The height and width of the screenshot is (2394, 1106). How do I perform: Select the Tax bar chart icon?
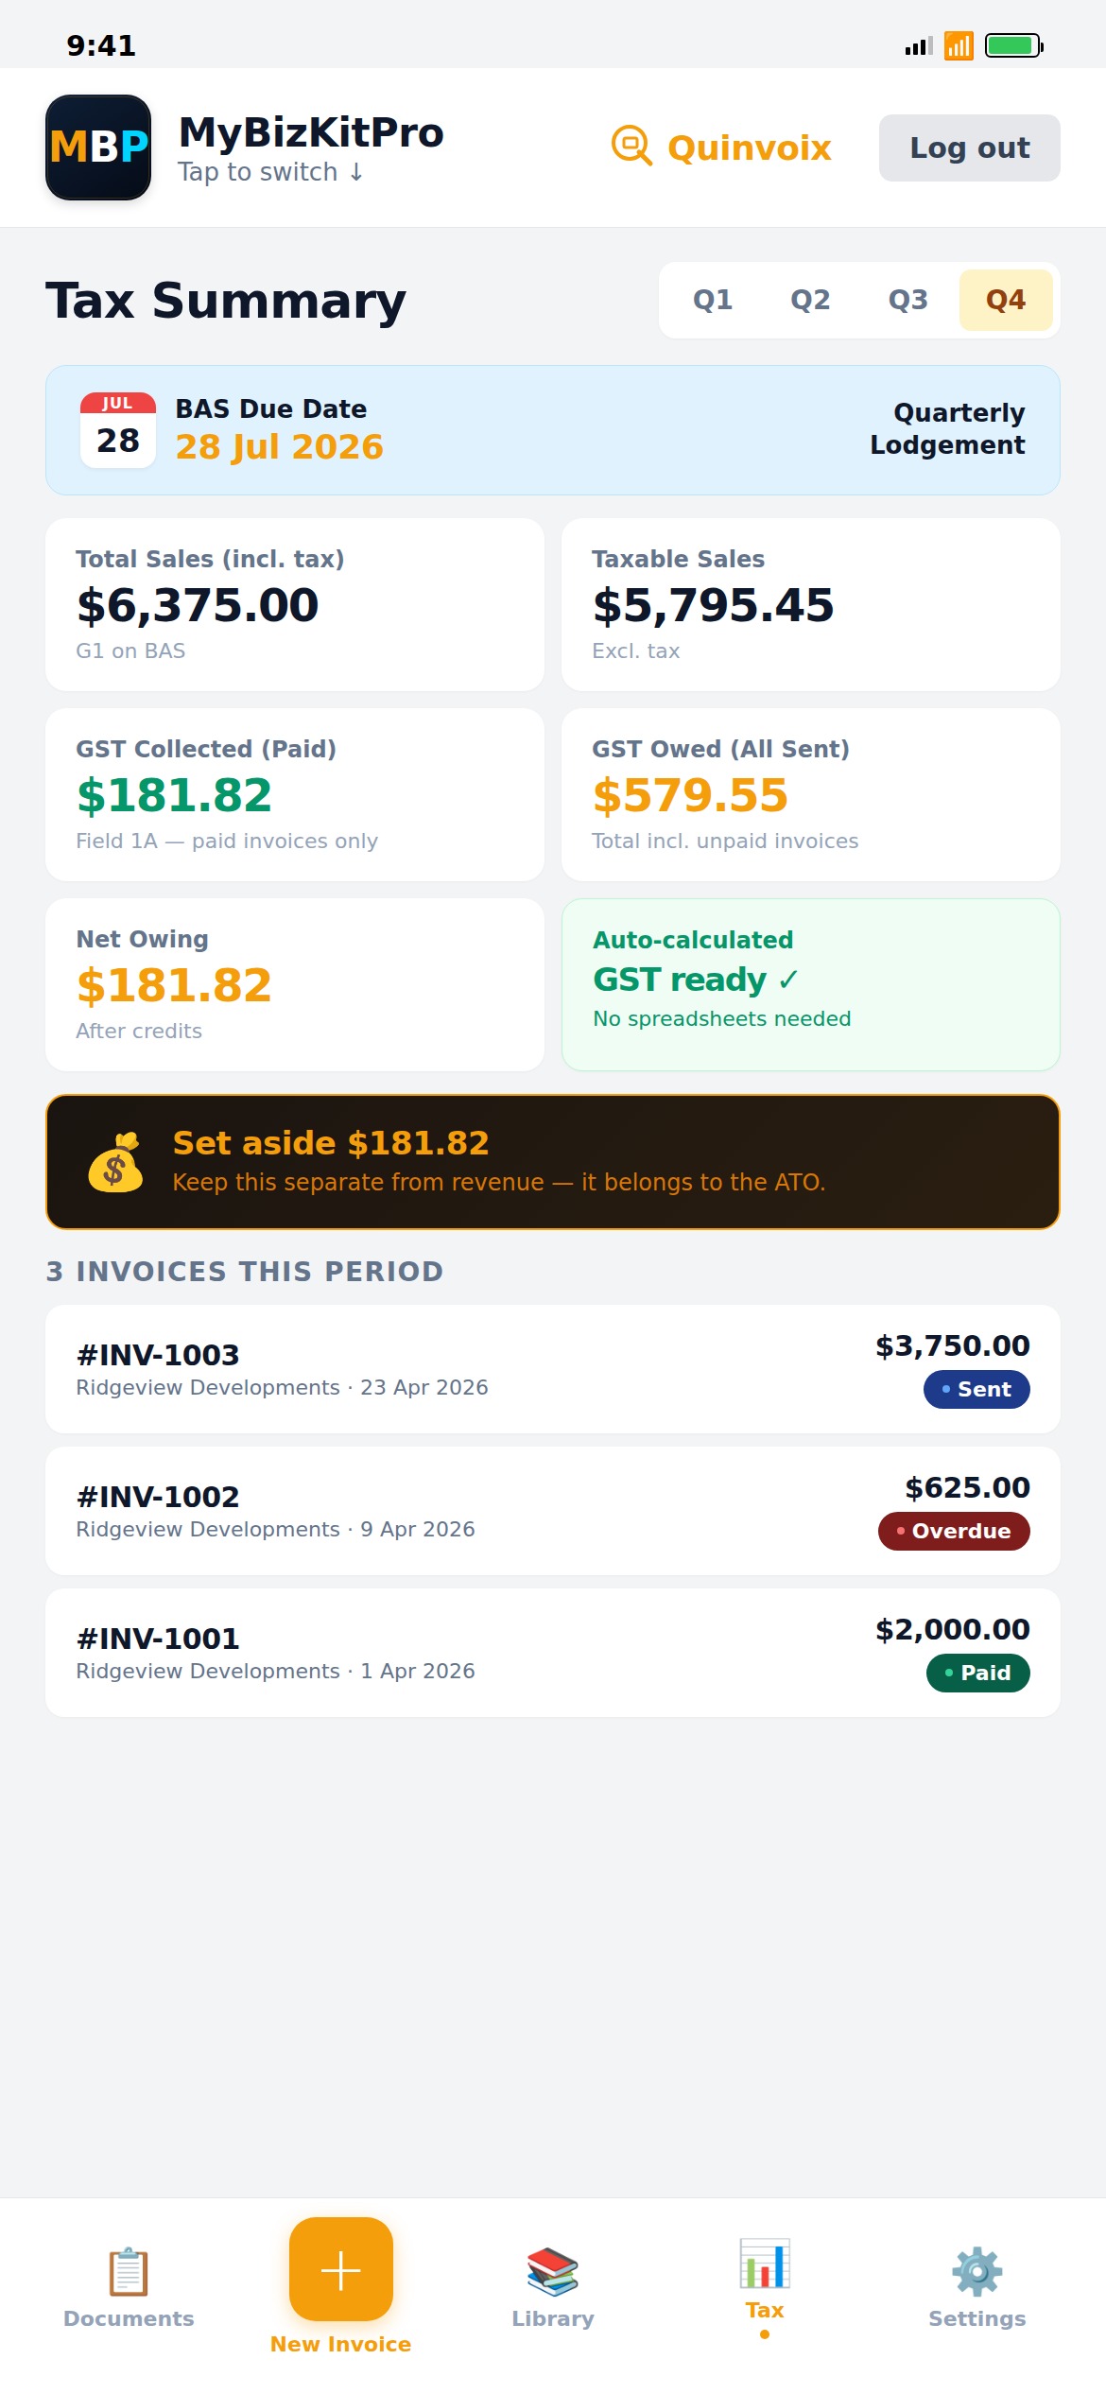764,2264
